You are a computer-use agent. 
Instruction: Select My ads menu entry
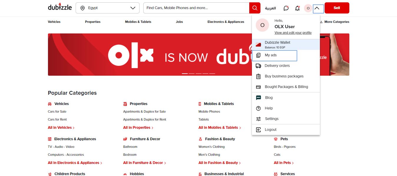click(271, 55)
